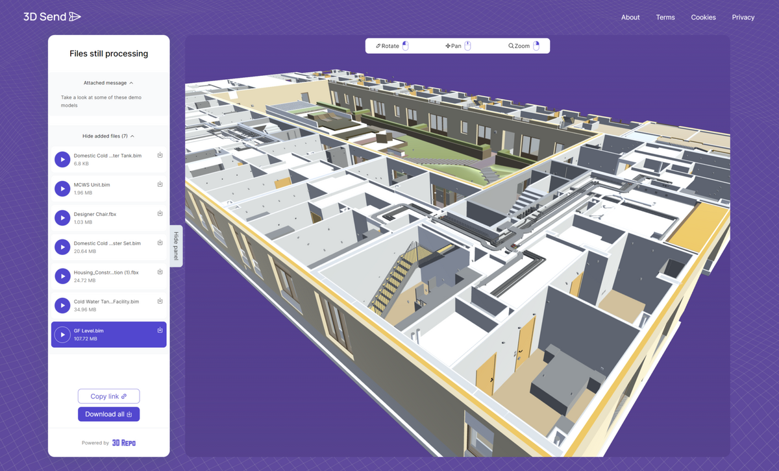Open the Terms page

[x=665, y=18]
